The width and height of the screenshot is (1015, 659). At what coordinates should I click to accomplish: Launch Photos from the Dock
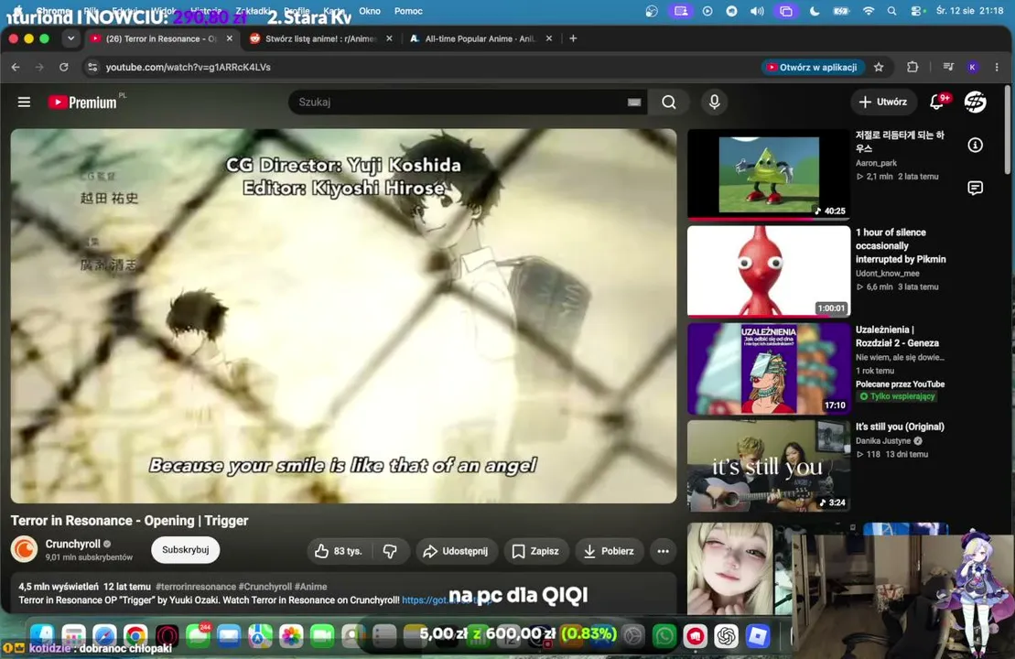291,636
